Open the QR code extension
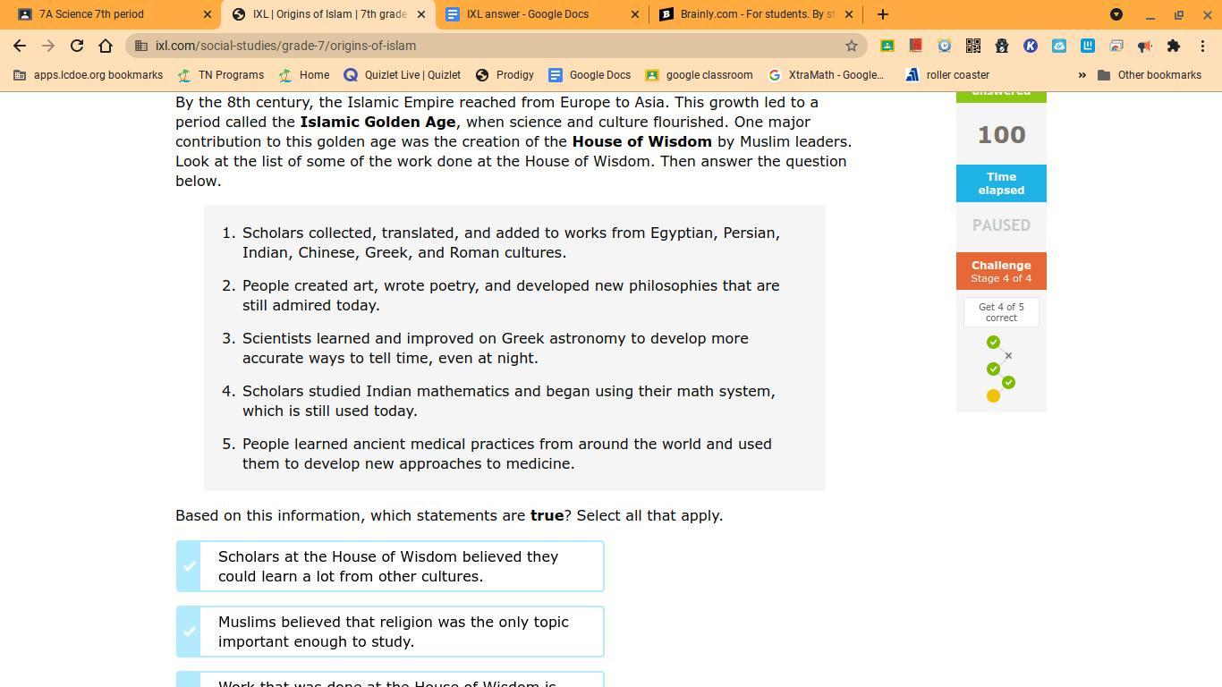The width and height of the screenshot is (1222, 687). click(973, 46)
